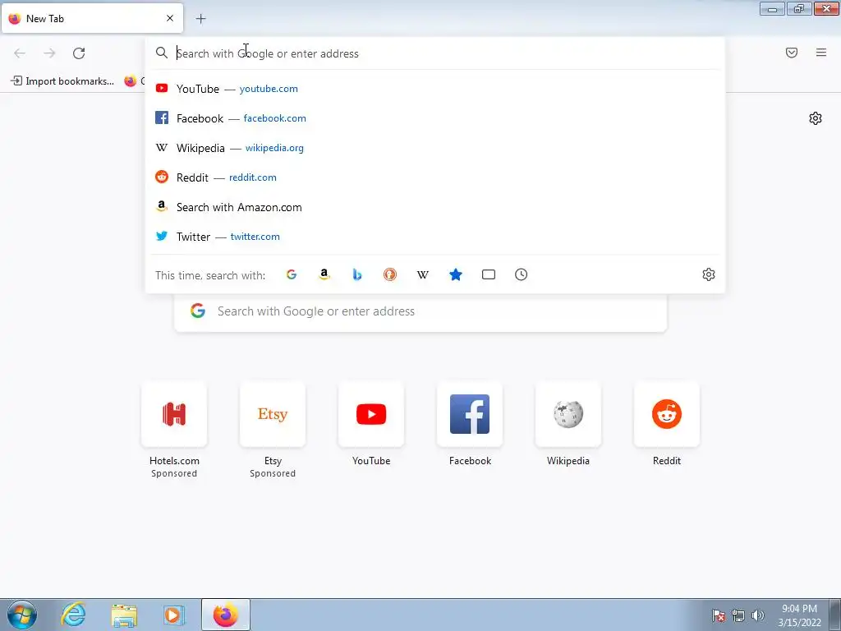Click Import bookmarks in bookmarks toolbar

pos(62,81)
